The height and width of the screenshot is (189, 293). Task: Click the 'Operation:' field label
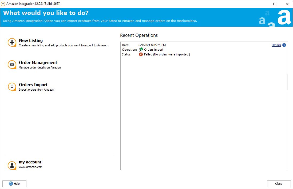click(129, 50)
